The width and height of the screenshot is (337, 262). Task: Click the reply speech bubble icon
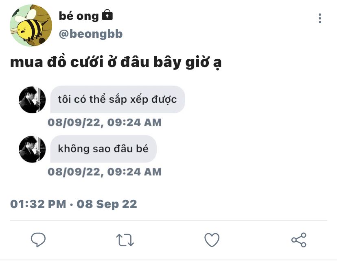point(38,240)
